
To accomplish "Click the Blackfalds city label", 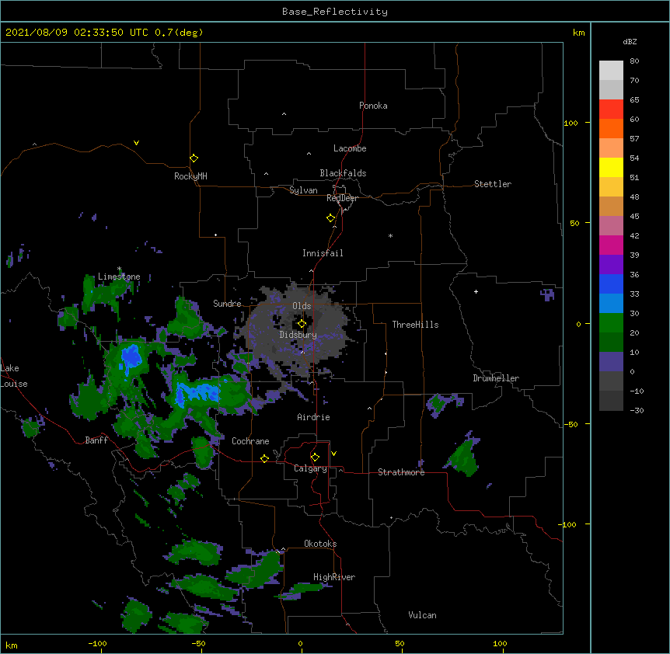I will 343,173.
